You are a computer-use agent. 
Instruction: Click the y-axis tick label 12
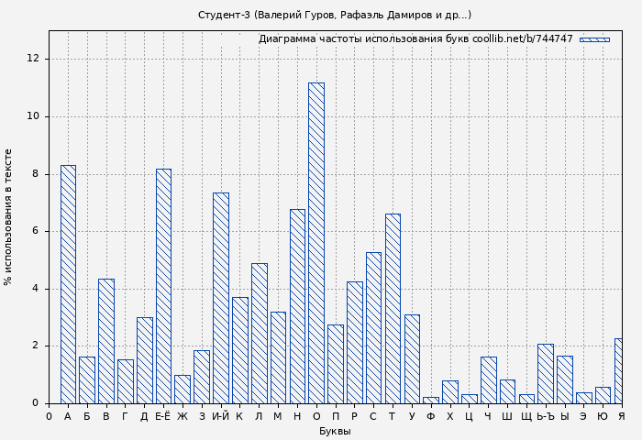pyautogui.click(x=34, y=59)
